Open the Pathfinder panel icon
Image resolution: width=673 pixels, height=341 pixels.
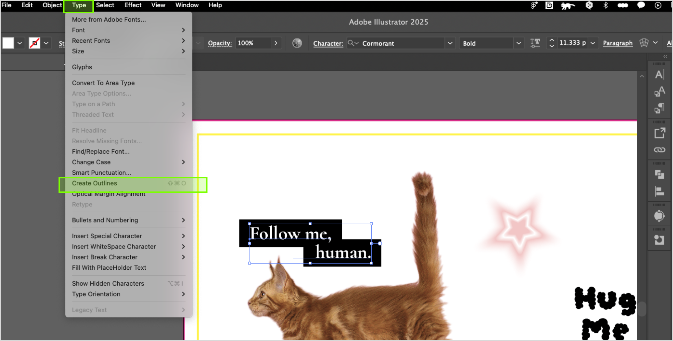659,174
